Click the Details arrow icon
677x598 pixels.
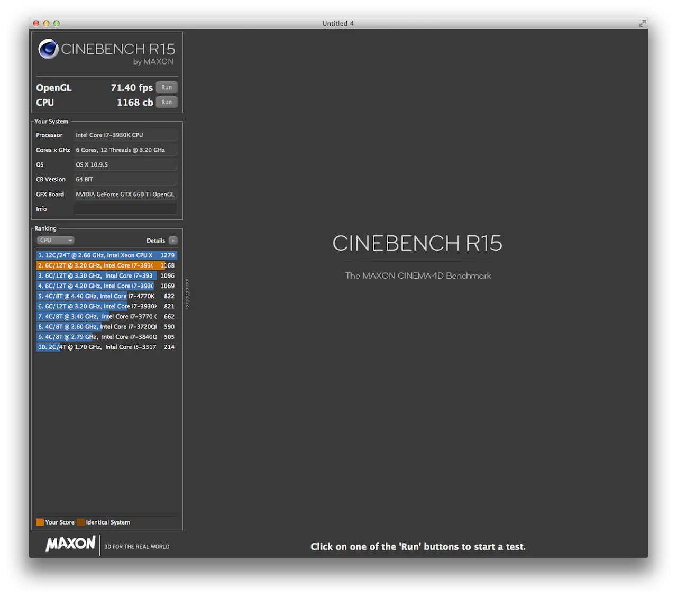tap(173, 241)
